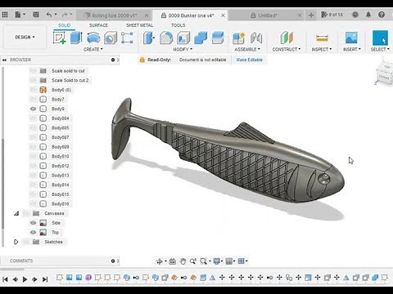Jump to timeline beginning

coord(5,279)
